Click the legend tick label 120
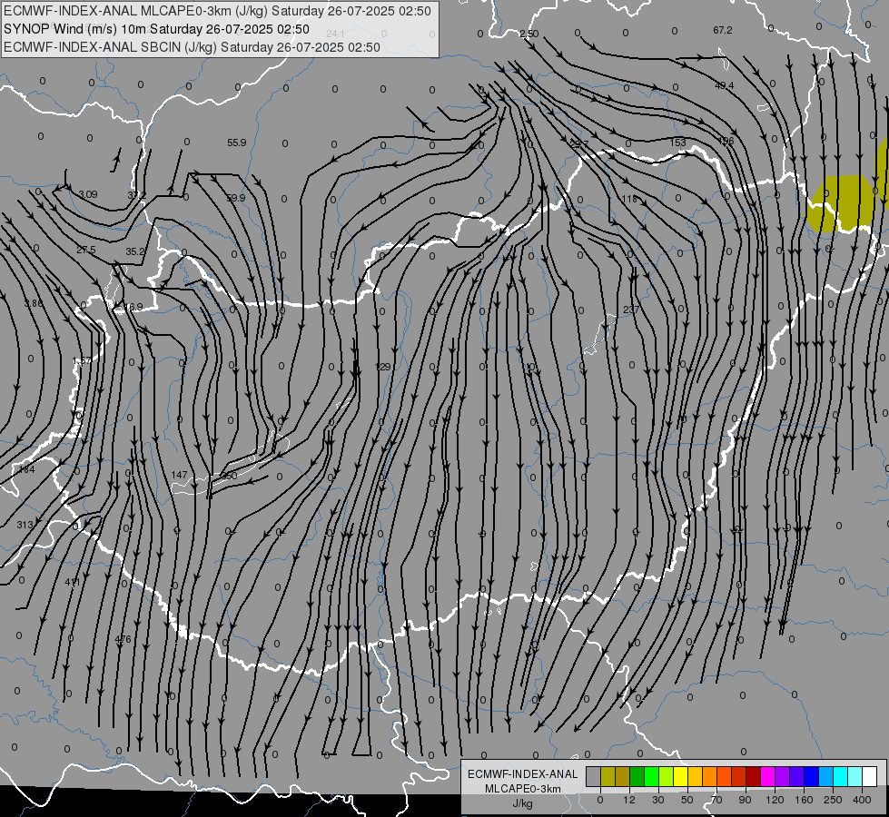 click(775, 800)
